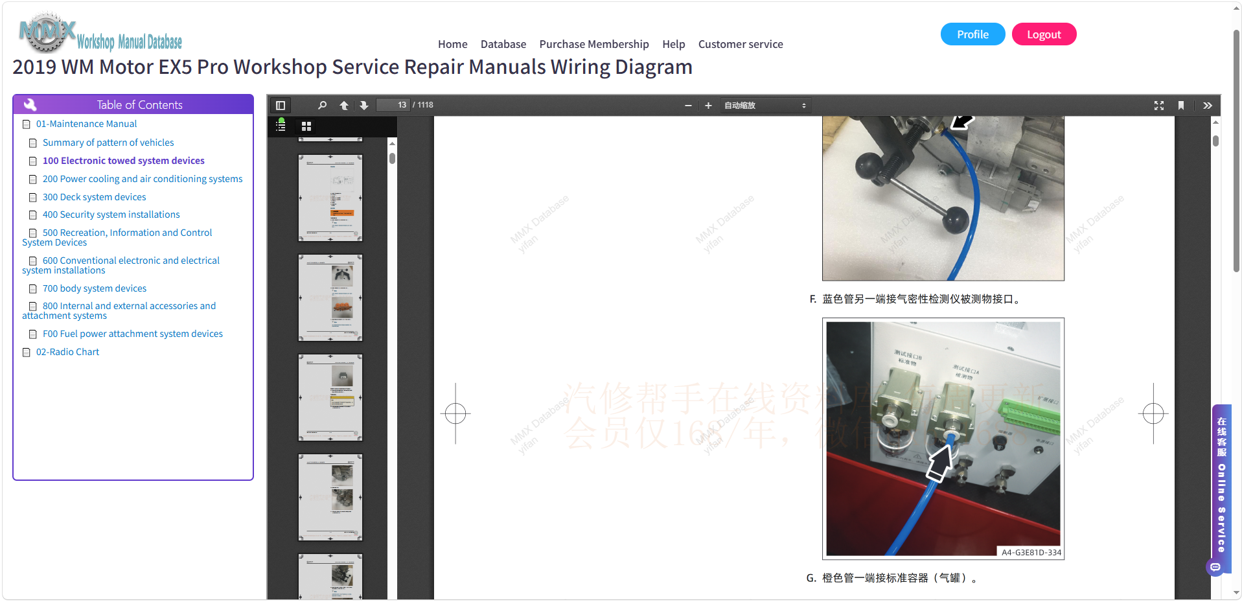Go to the Home menu

click(x=452, y=44)
